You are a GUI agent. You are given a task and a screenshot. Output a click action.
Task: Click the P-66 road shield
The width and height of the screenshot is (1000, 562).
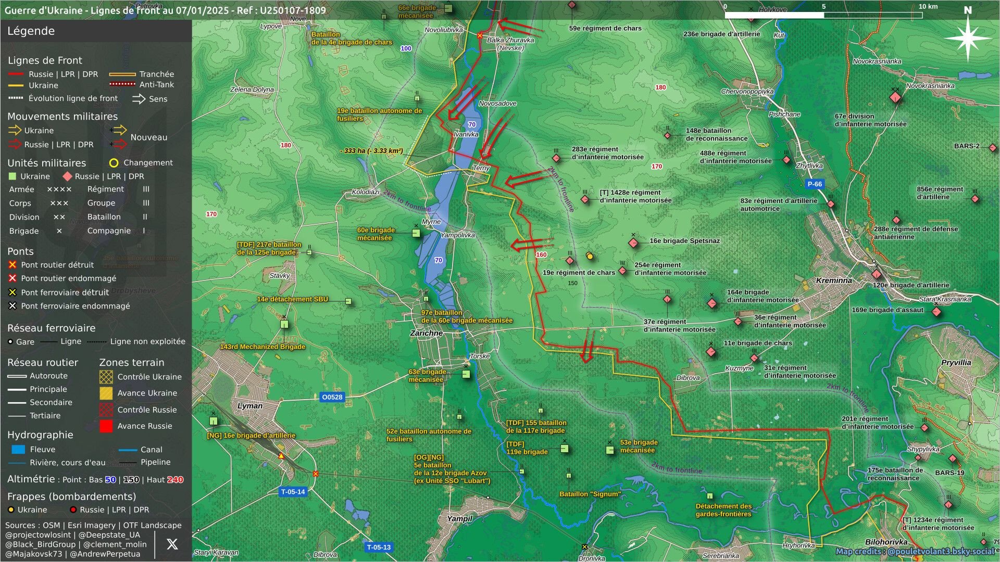pos(815,184)
